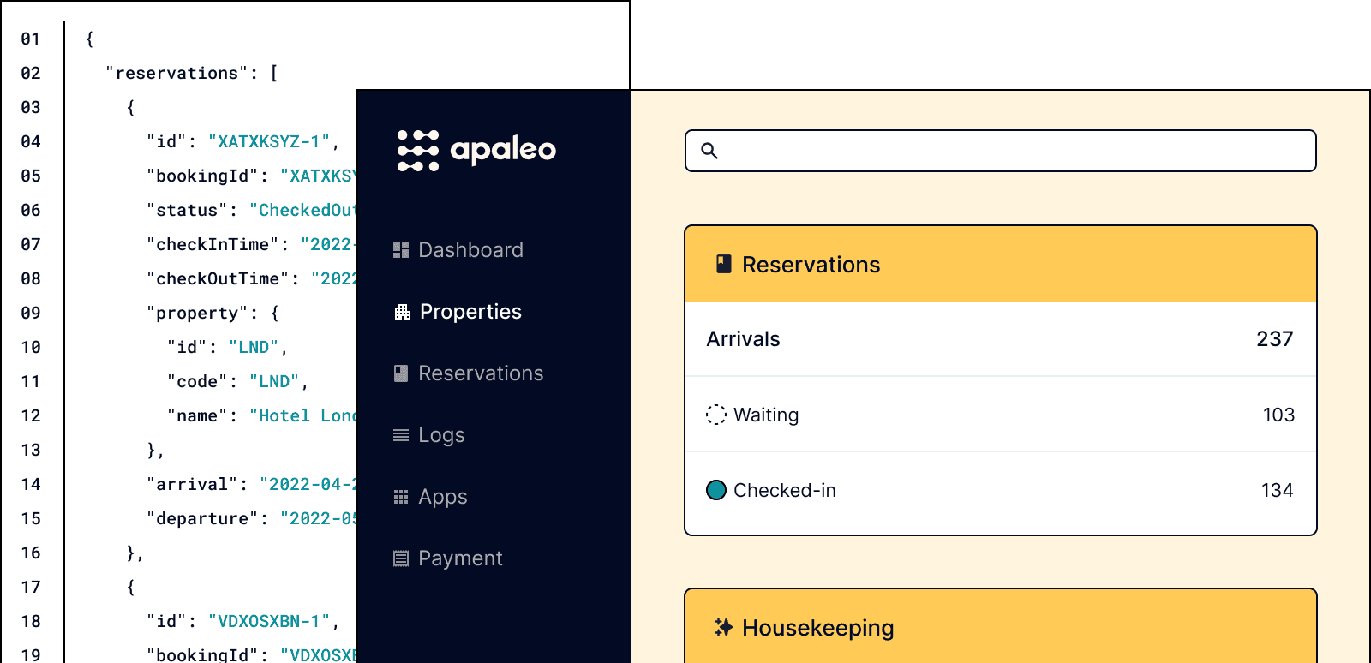The image size is (1371, 663).
Task: Click the Logs lines icon
Action: (x=401, y=435)
